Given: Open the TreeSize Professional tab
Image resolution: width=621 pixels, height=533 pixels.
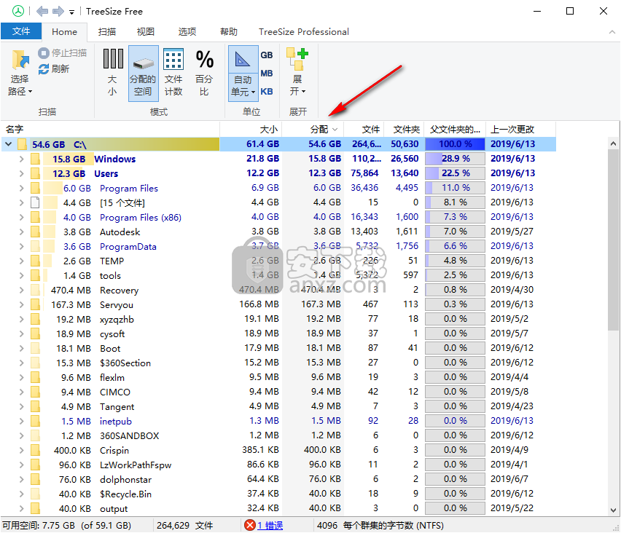Looking at the screenshot, I should 304,31.
